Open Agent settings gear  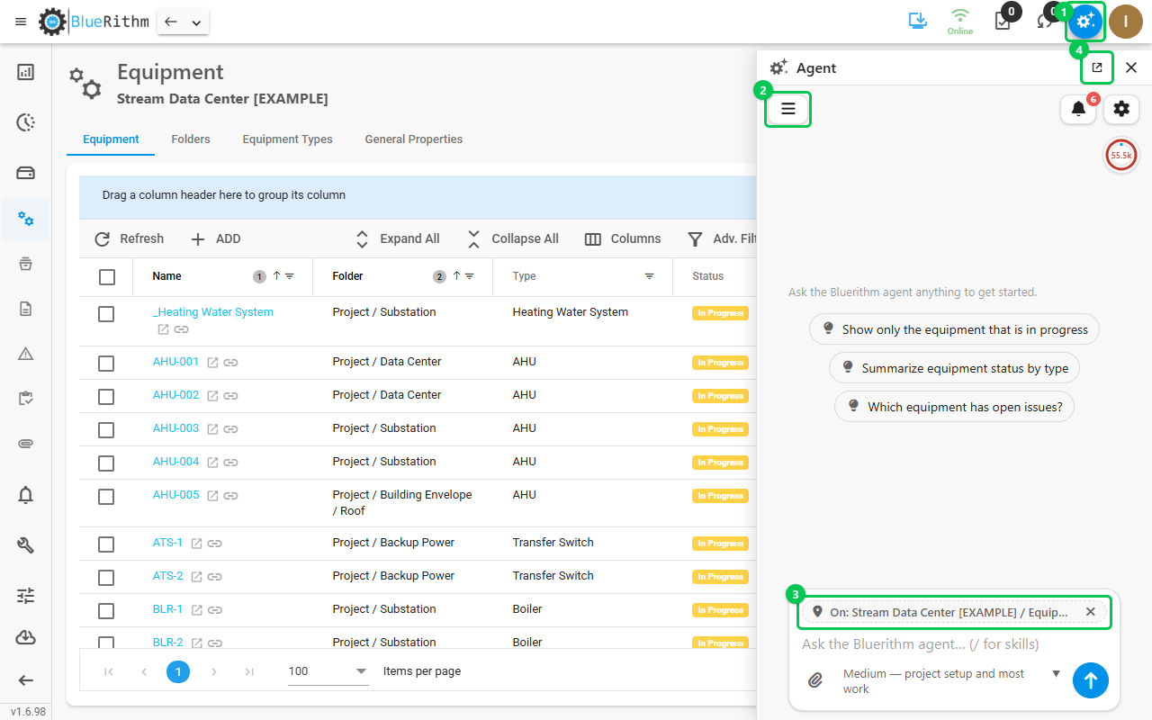click(x=1121, y=109)
